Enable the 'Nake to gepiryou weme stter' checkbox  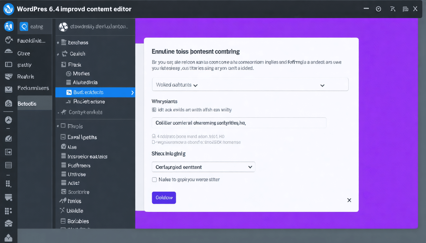pyautogui.click(x=154, y=179)
